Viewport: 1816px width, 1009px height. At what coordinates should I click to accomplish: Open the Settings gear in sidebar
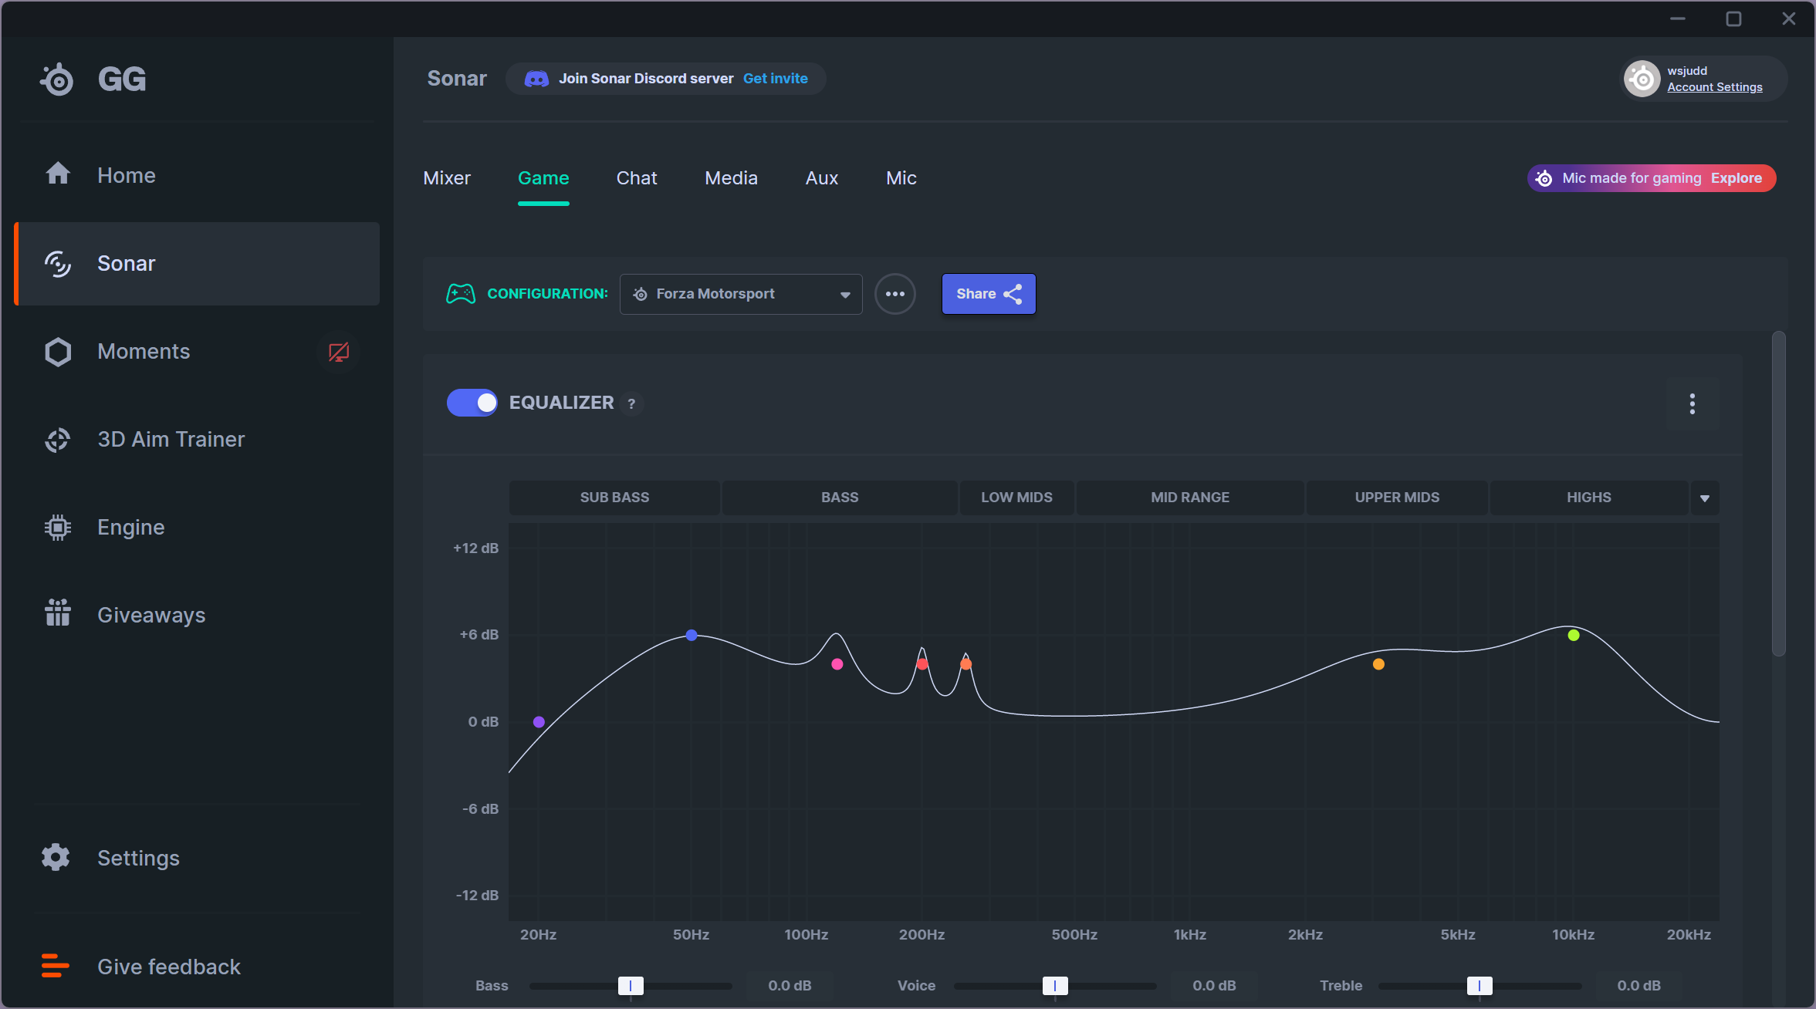(56, 858)
